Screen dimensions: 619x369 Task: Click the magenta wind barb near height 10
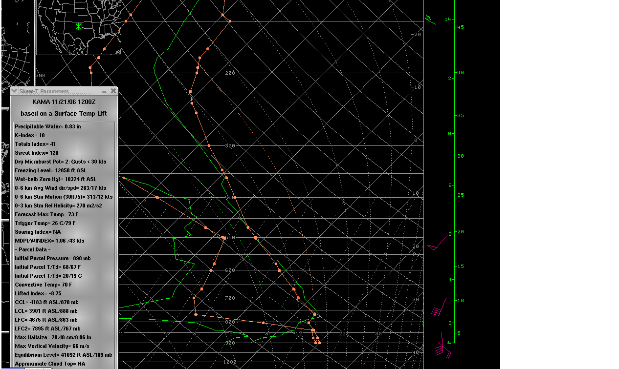pos(439,307)
